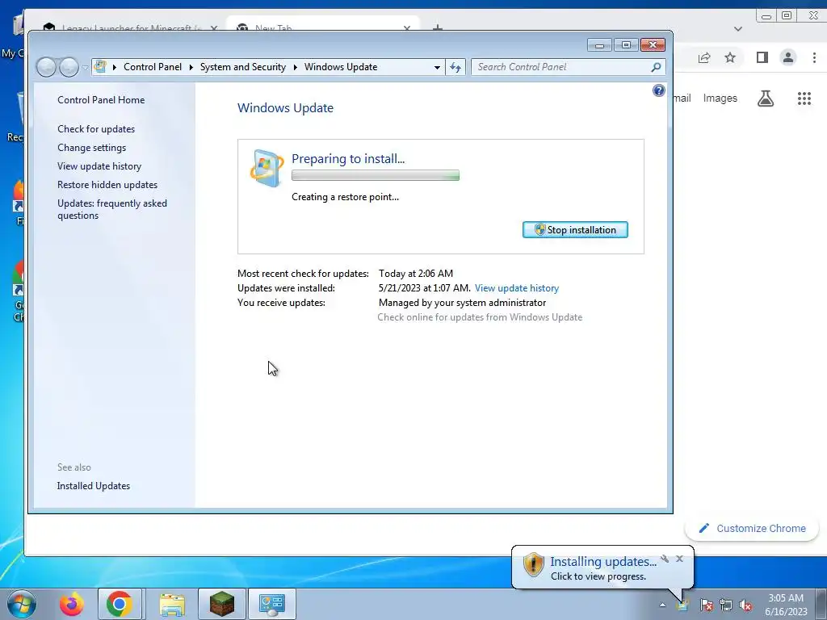Expand root arrow before Control Panel breadcrumb
Screen dimensions: 827x620
(115, 68)
